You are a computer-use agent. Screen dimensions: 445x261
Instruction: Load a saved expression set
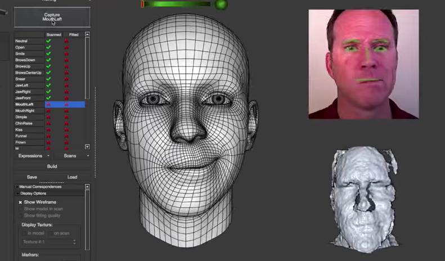point(72,177)
